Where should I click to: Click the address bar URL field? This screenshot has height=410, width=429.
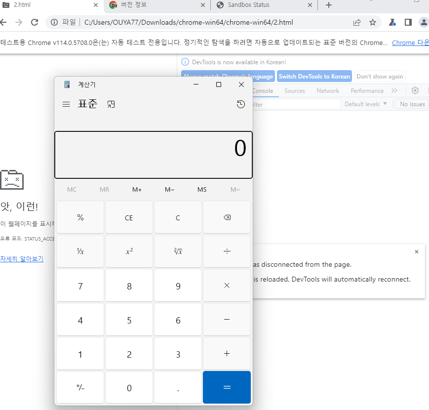(x=189, y=22)
